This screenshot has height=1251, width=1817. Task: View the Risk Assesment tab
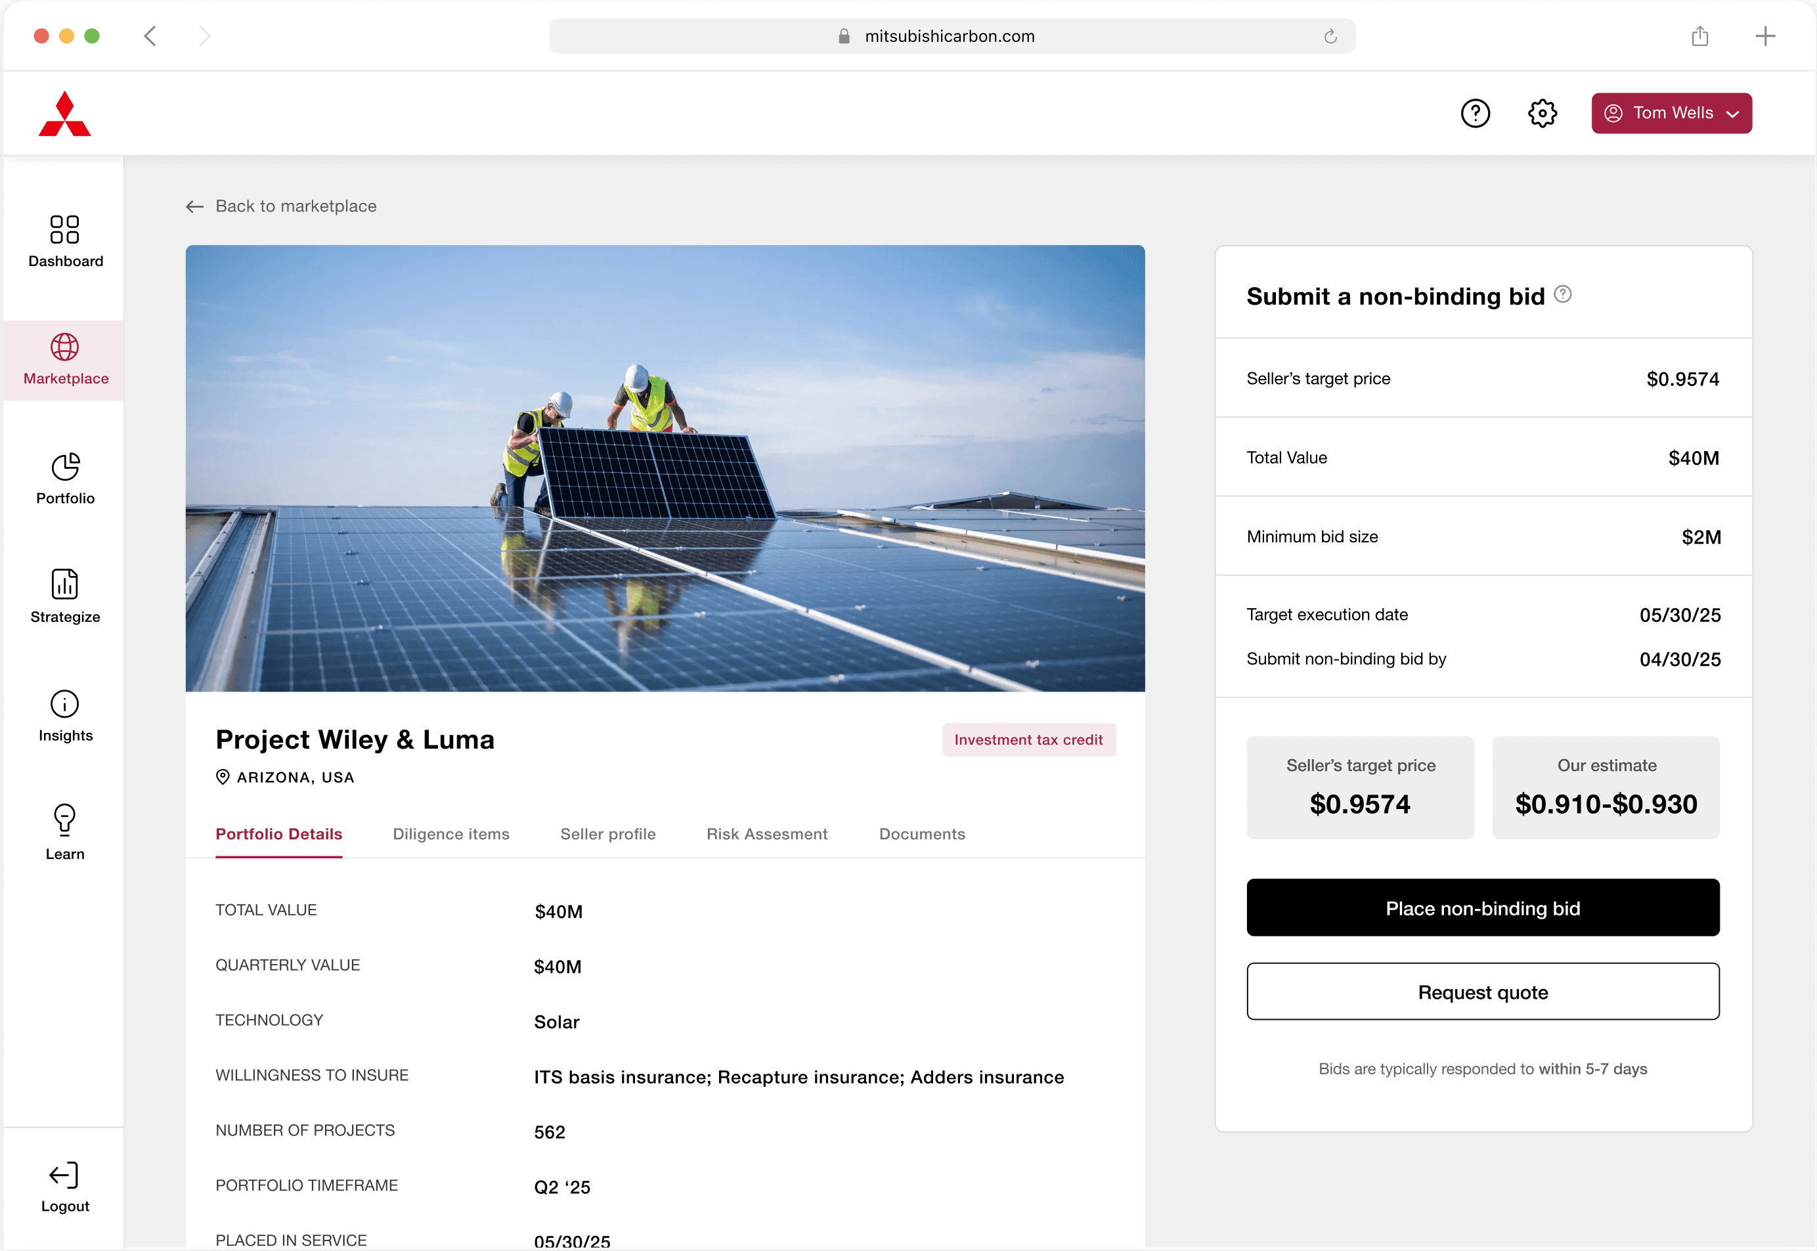click(x=766, y=834)
